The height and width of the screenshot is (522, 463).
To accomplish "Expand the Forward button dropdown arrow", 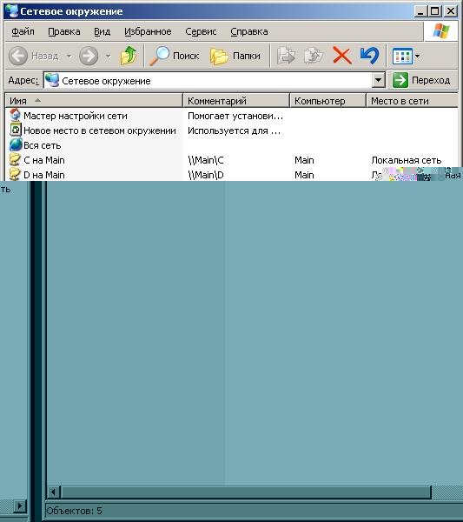I will click(108, 56).
